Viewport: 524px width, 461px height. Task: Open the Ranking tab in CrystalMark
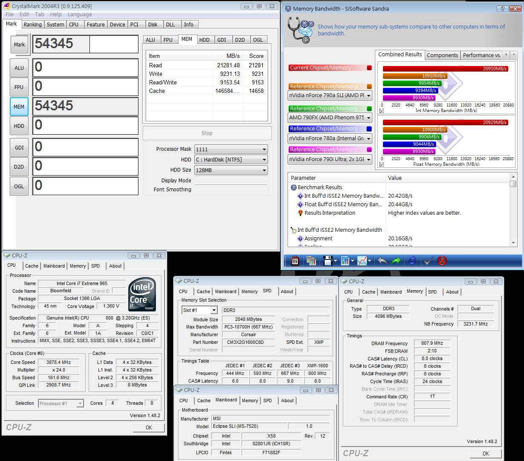pyautogui.click(x=33, y=25)
